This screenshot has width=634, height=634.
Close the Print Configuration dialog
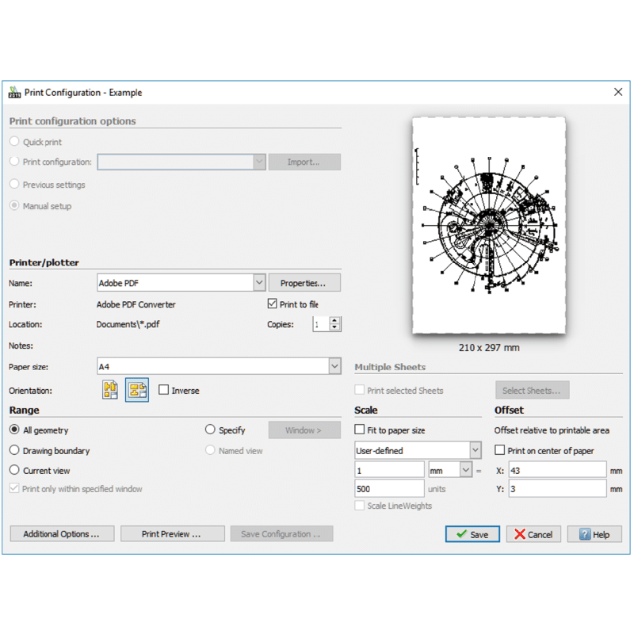(618, 92)
